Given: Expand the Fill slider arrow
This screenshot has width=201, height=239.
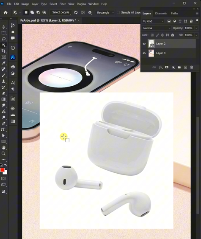Looking at the screenshot, I should 196,35.
